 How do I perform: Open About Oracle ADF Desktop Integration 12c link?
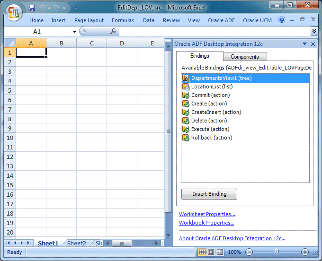[x=232, y=238]
